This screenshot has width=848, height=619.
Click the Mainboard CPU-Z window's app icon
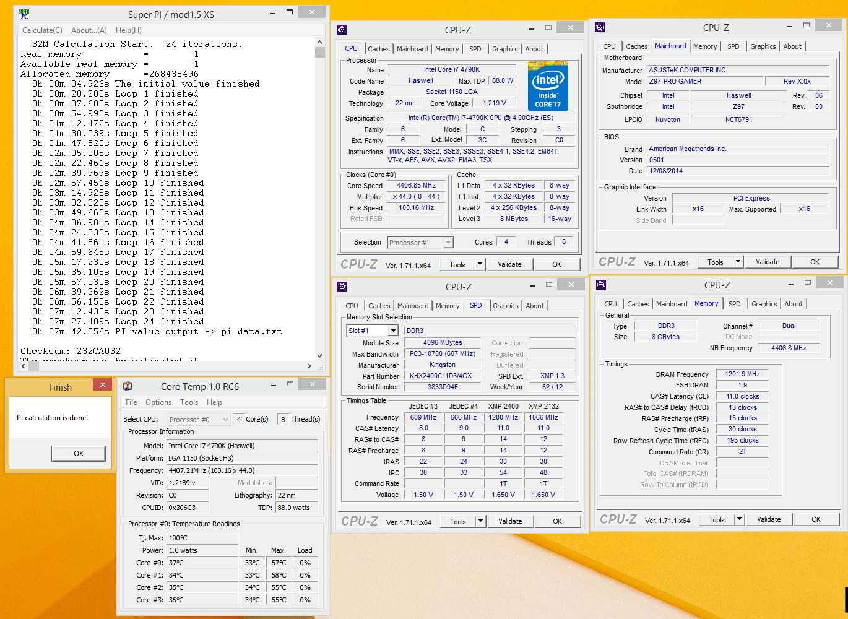click(600, 27)
